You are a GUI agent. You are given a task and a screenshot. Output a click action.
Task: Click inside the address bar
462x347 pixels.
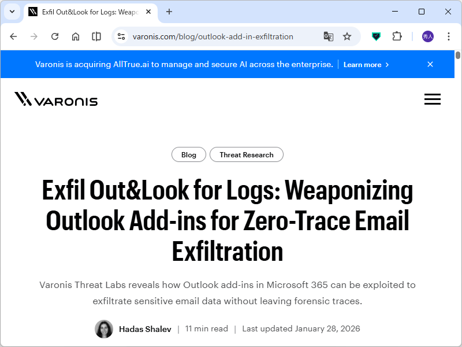[x=219, y=36]
